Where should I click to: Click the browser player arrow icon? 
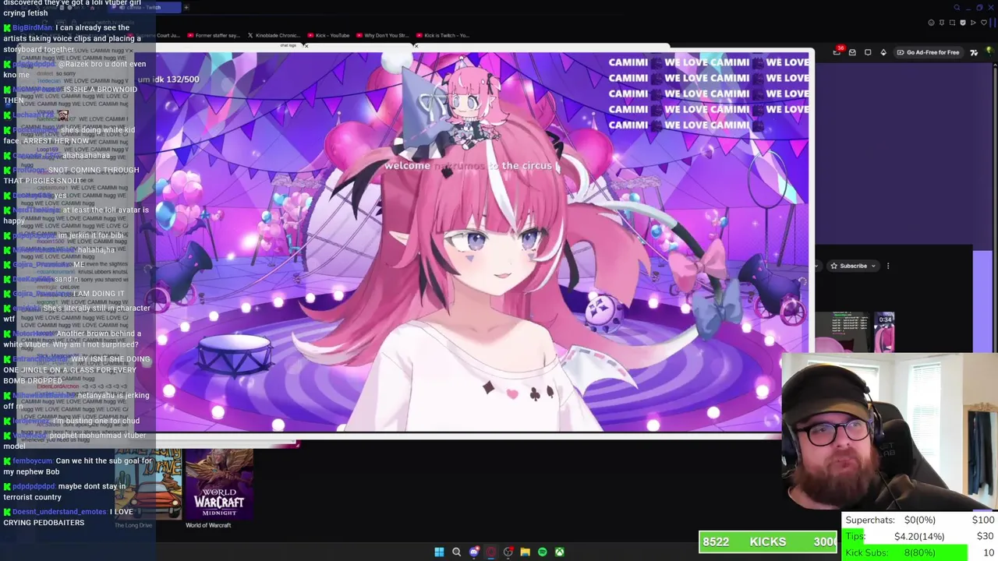click(x=973, y=23)
